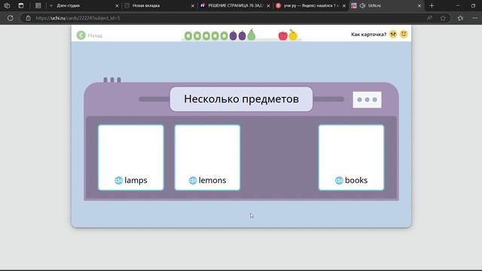Add this page to favorites

(443, 18)
